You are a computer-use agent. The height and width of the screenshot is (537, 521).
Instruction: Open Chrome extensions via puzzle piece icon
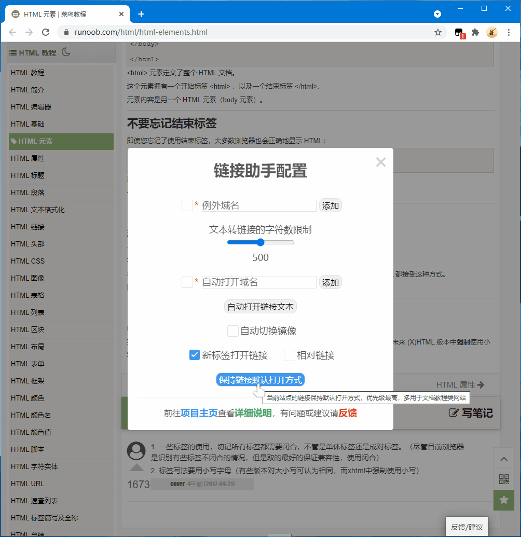(x=475, y=32)
